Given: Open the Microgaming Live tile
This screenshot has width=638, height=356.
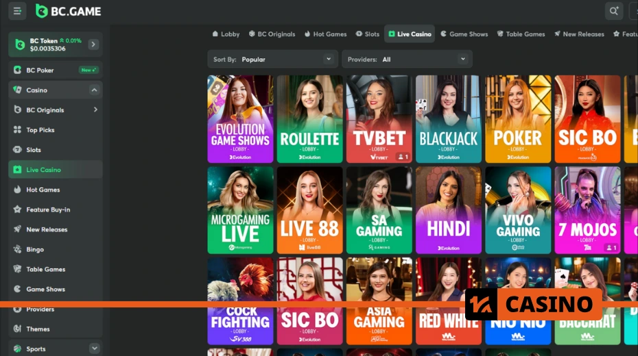Looking at the screenshot, I should (x=241, y=210).
